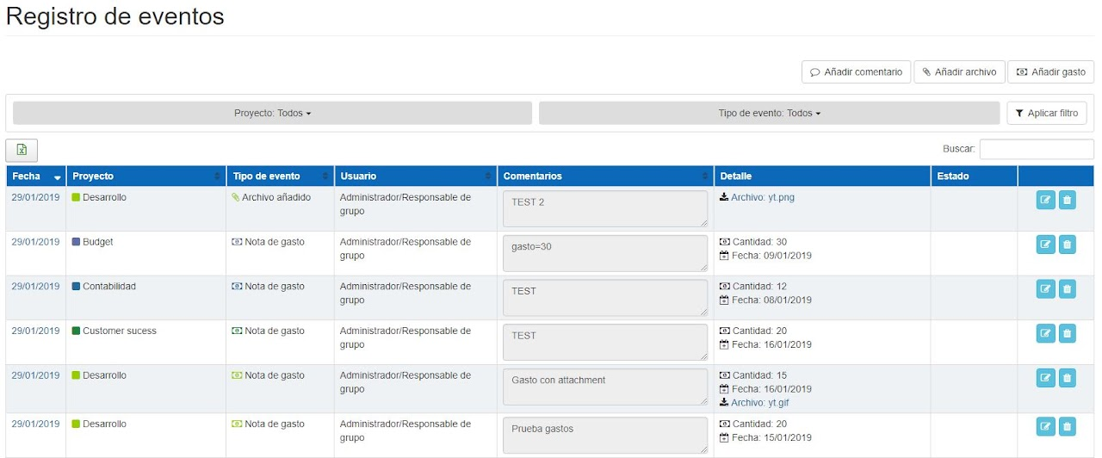Image resolution: width=1102 pixels, height=458 pixels.
Task: Edit the gasto=30 Budget row
Action: click(x=1045, y=244)
